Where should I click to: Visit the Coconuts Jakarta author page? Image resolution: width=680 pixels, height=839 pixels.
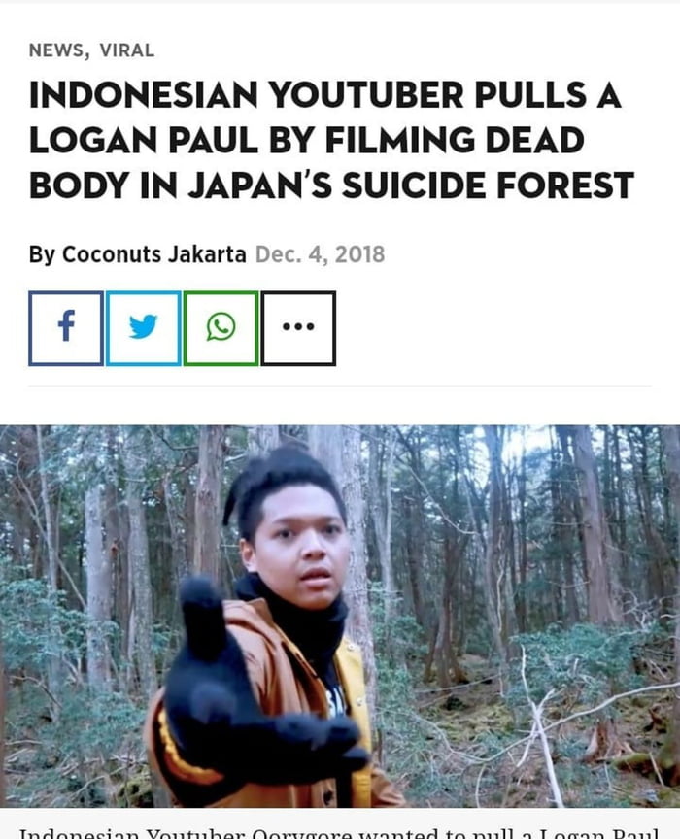154,254
